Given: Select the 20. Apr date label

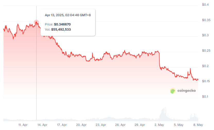Looking at the screenshot, I should coord(81,125).
